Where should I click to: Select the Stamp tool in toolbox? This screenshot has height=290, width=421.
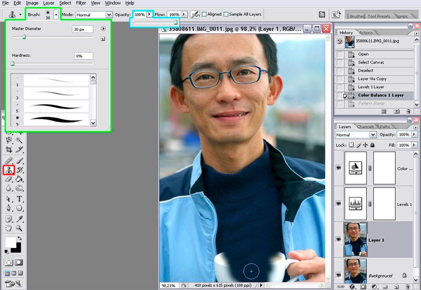tap(9, 170)
